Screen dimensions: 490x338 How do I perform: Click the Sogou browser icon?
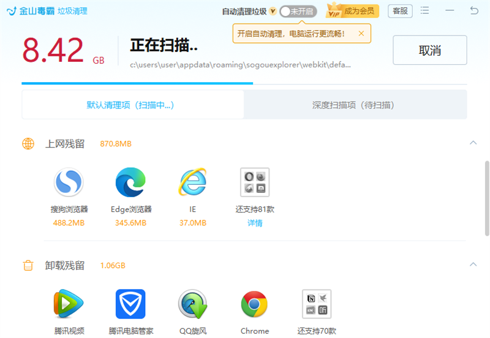[x=69, y=182]
